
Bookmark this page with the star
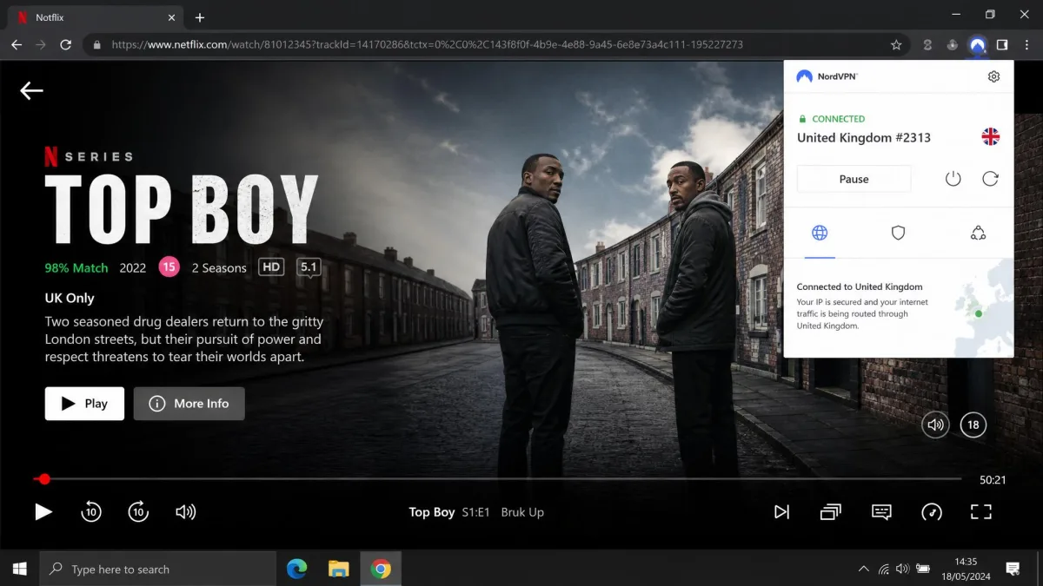(x=896, y=44)
